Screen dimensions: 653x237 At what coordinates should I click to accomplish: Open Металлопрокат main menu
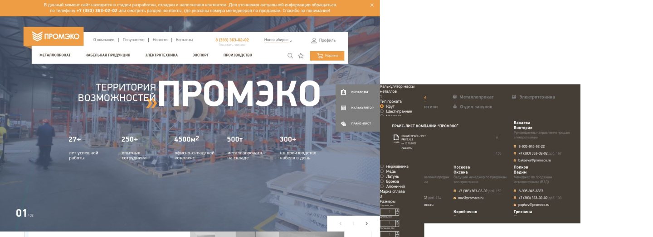tap(55, 55)
